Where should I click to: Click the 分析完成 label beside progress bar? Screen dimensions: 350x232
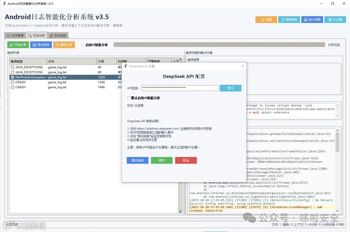(x=334, y=45)
